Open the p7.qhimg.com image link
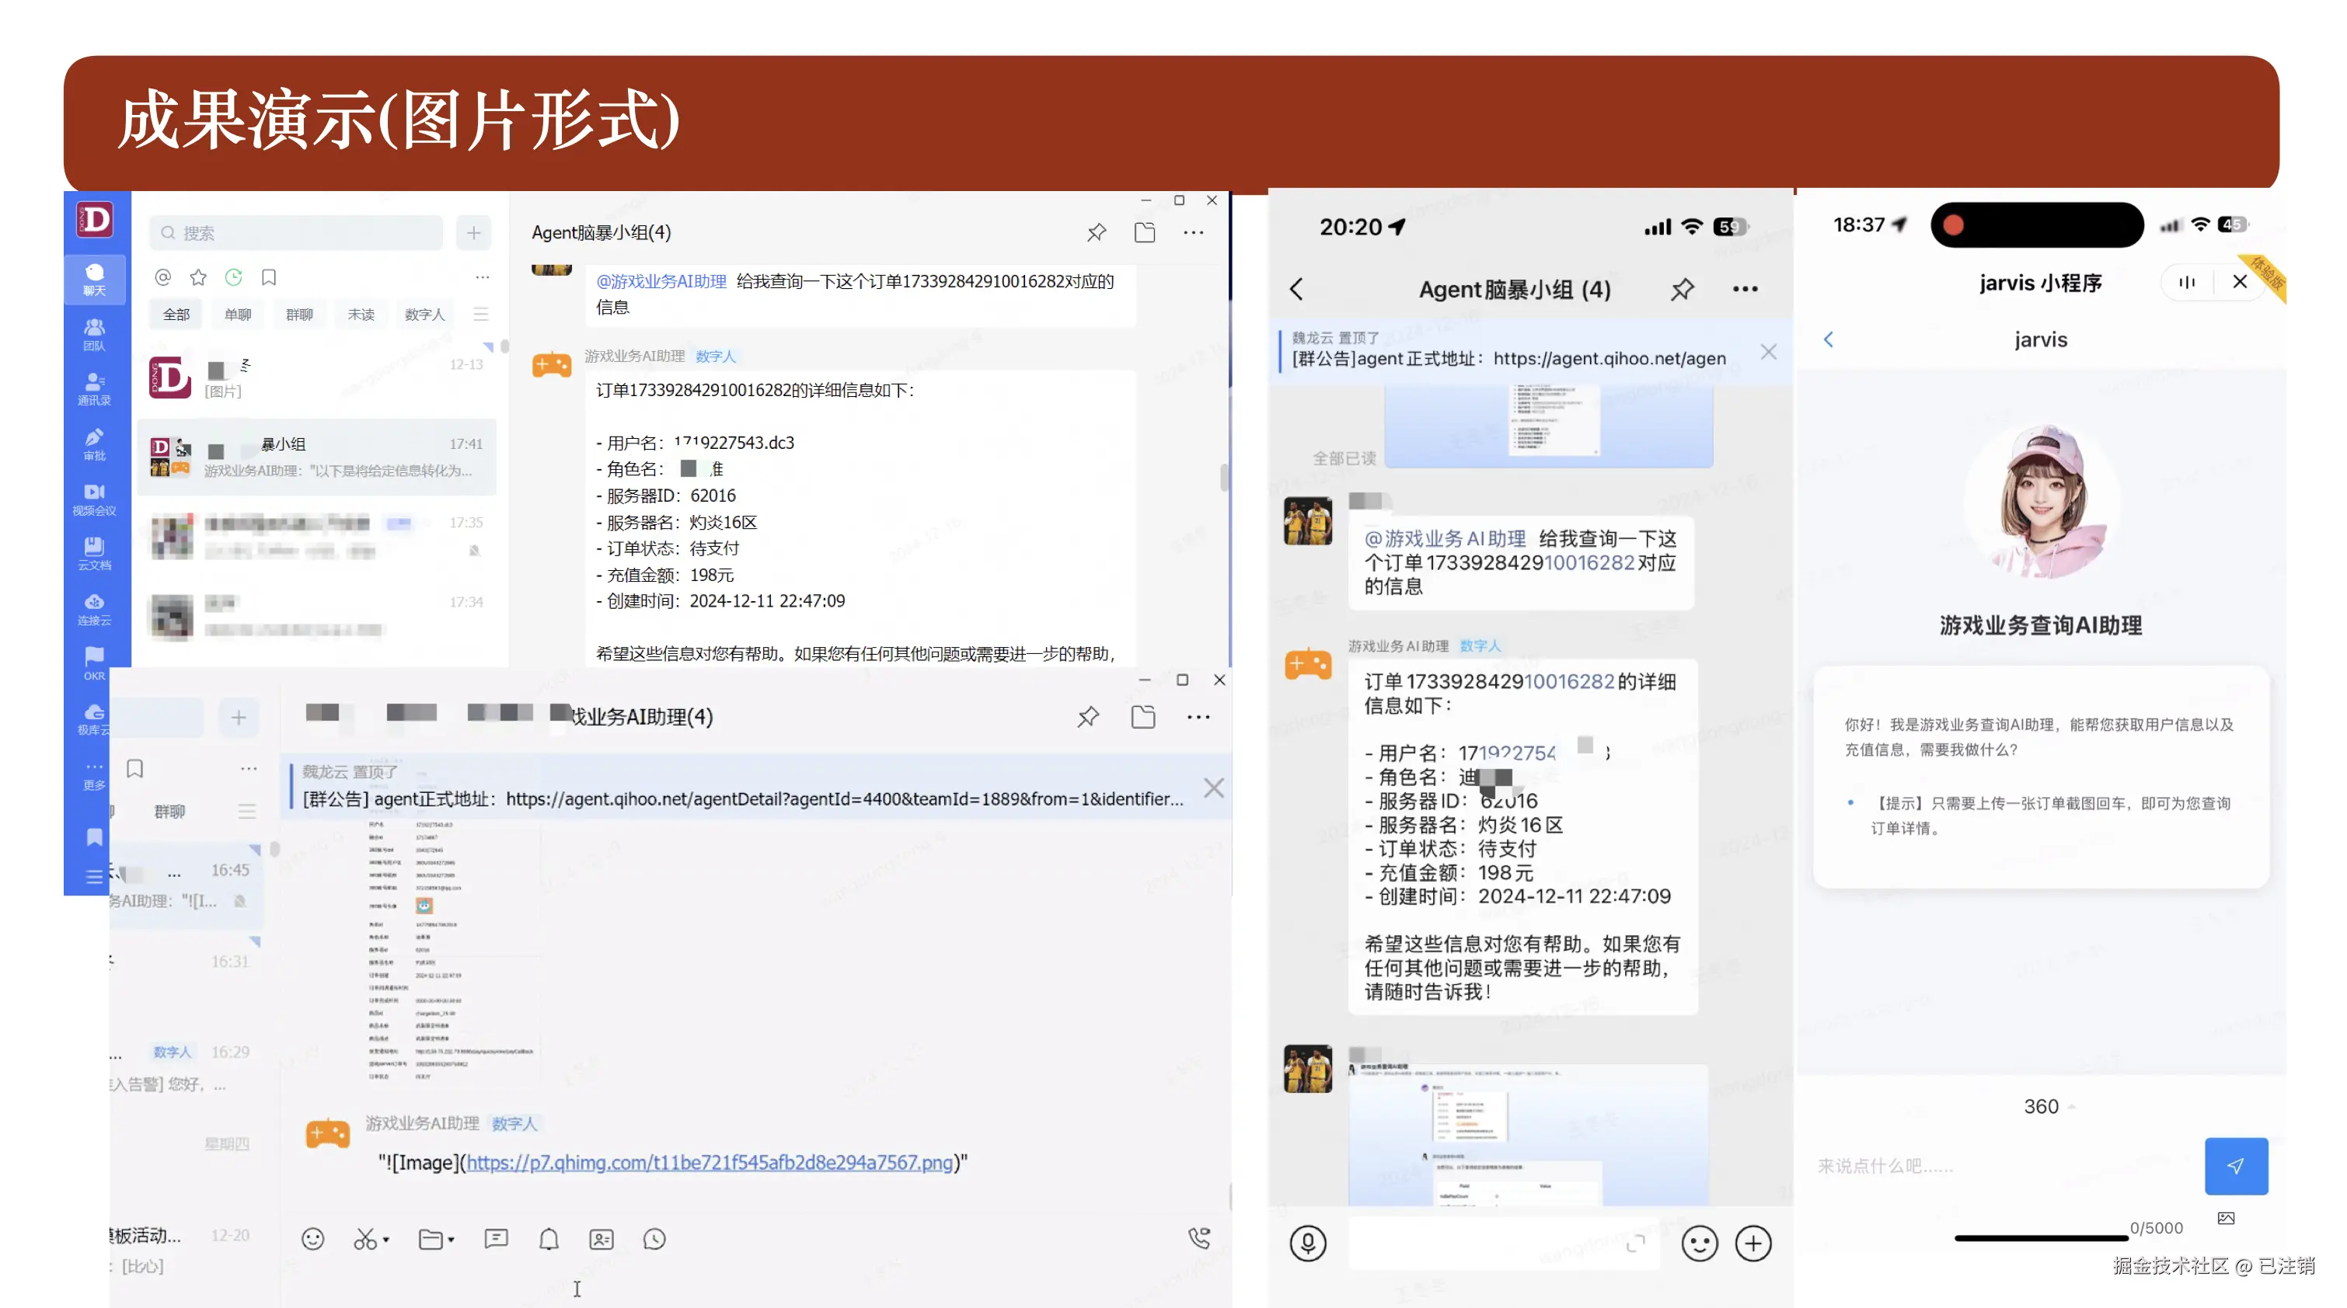This screenshot has height=1308, width=2347. tap(709, 1162)
